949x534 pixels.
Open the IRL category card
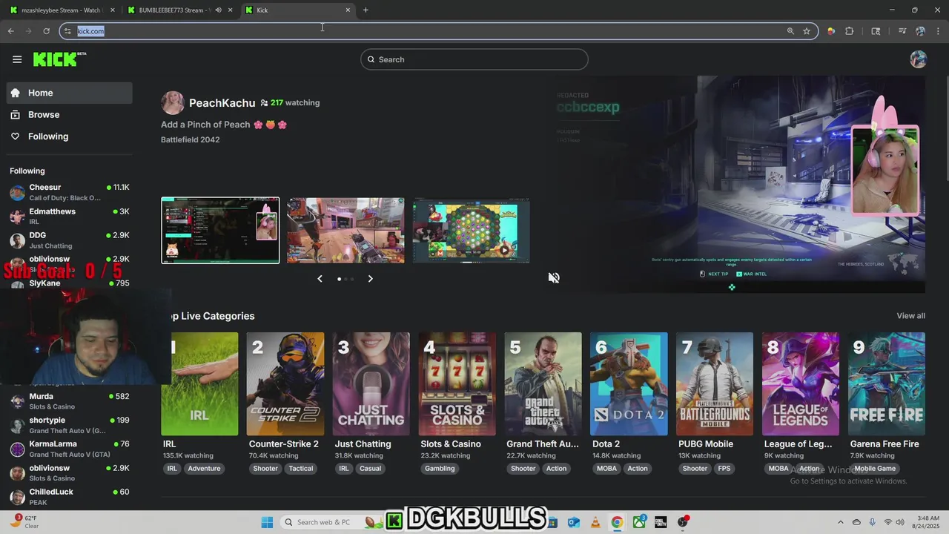(199, 383)
